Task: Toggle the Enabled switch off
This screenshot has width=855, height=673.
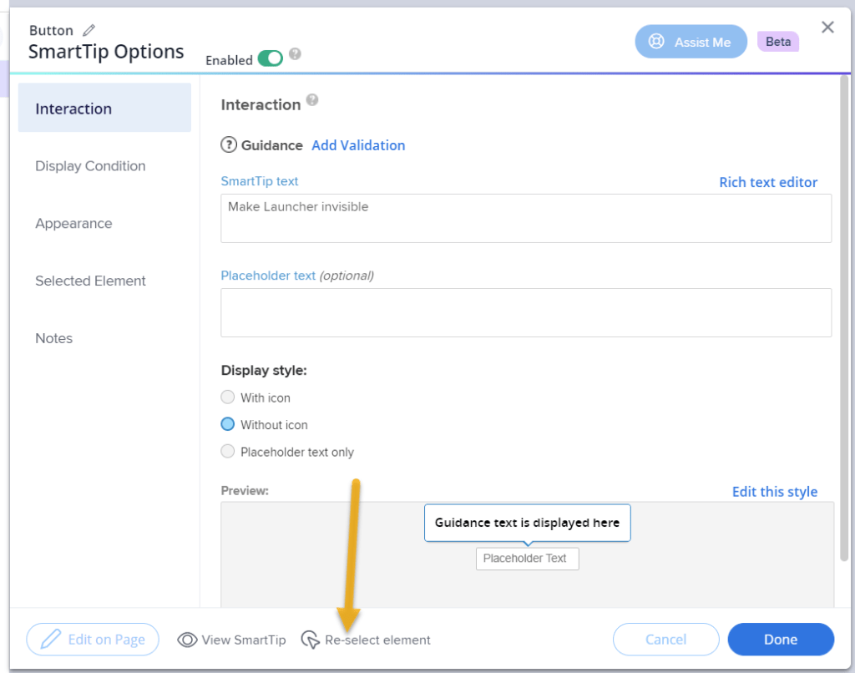Action: click(270, 58)
